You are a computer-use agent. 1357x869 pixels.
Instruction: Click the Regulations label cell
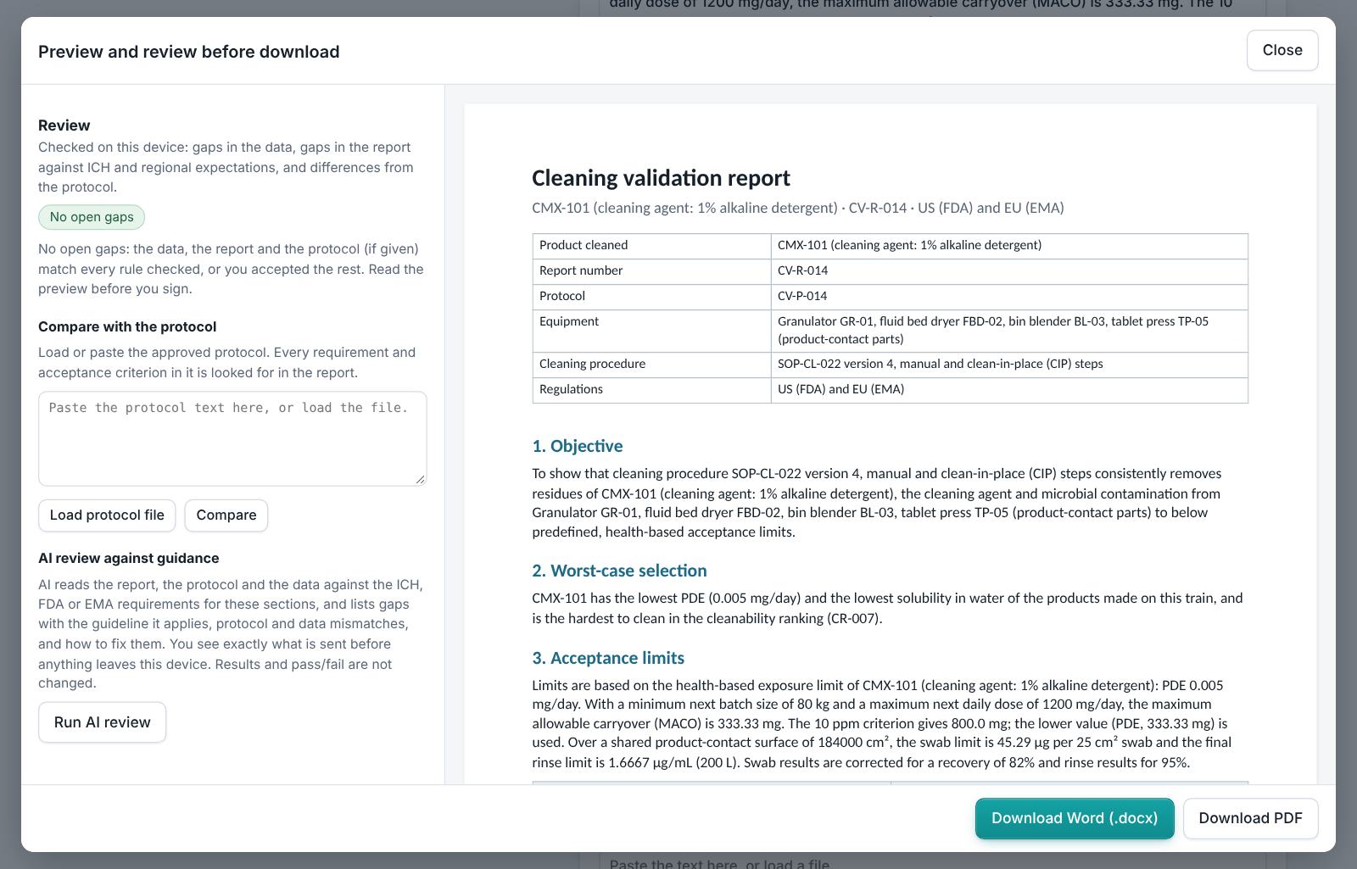[651, 390]
